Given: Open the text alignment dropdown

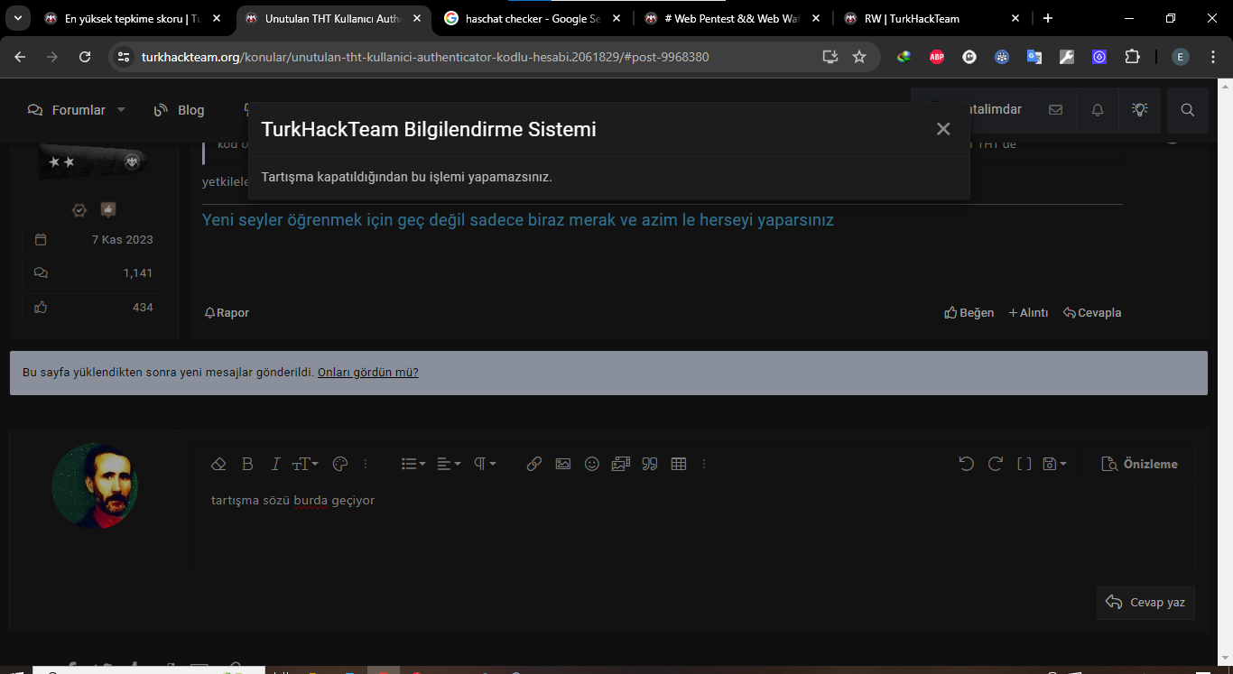Looking at the screenshot, I should coord(449,464).
